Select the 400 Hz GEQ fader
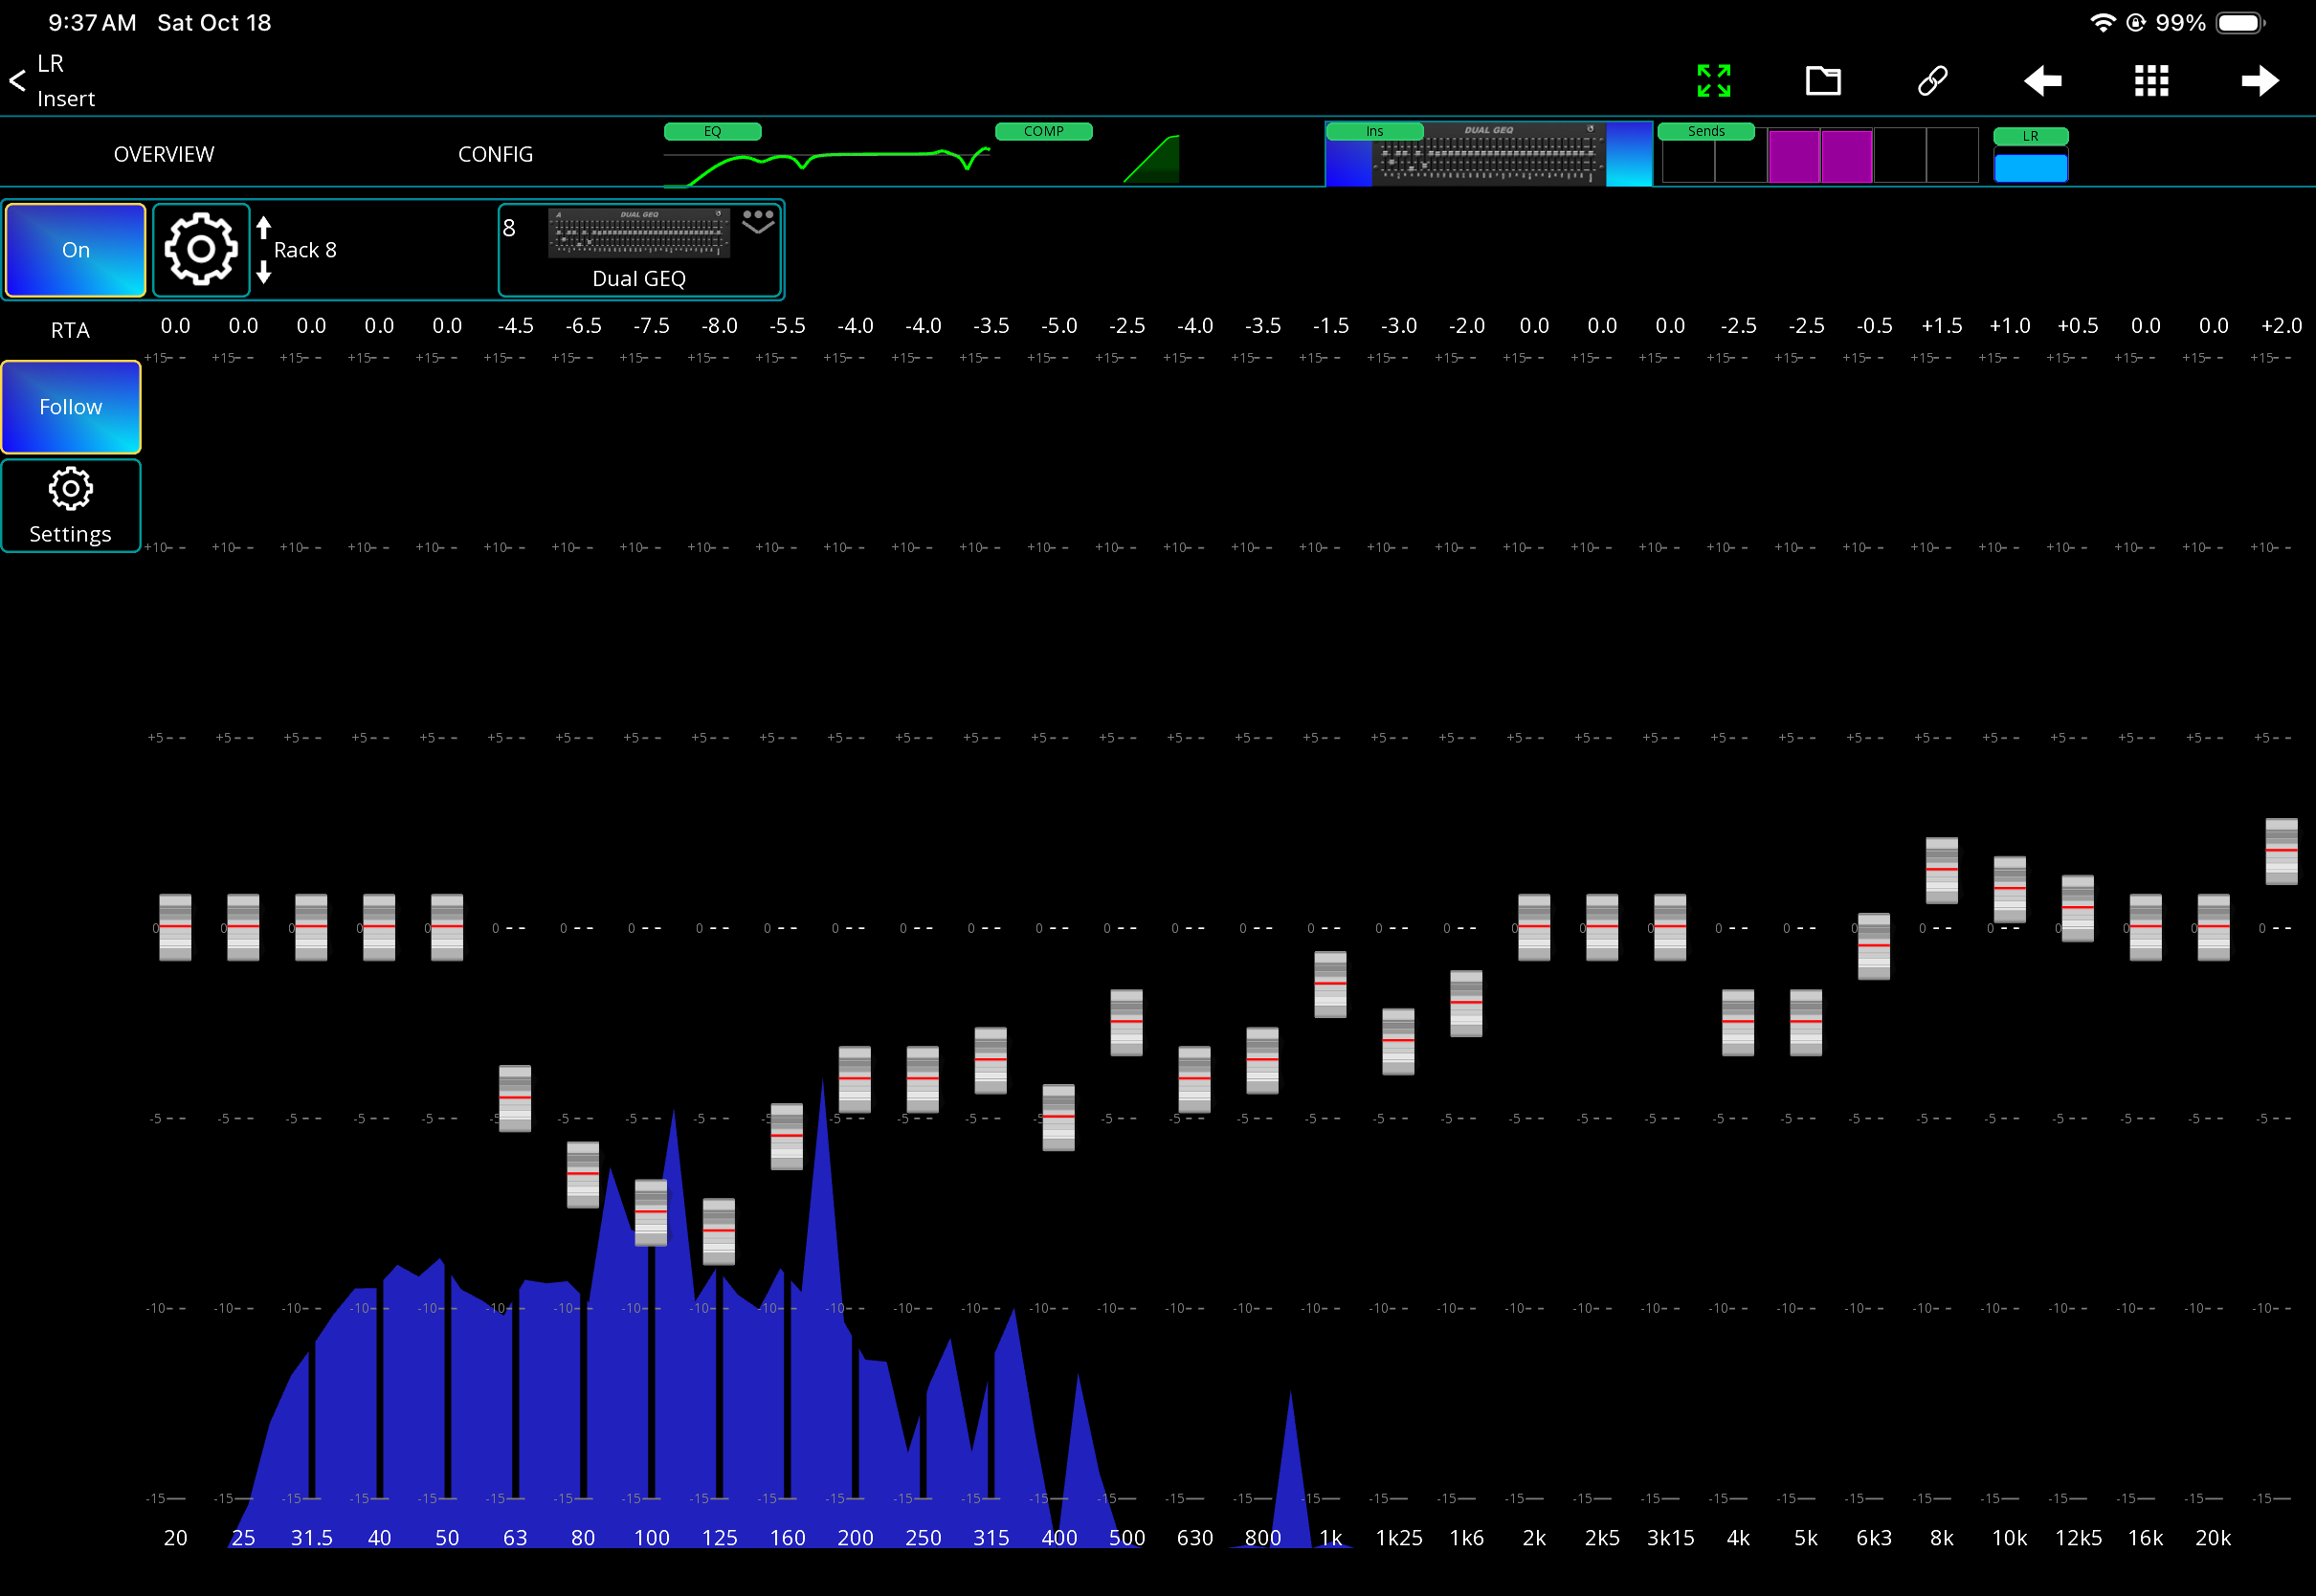 click(1059, 1117)
